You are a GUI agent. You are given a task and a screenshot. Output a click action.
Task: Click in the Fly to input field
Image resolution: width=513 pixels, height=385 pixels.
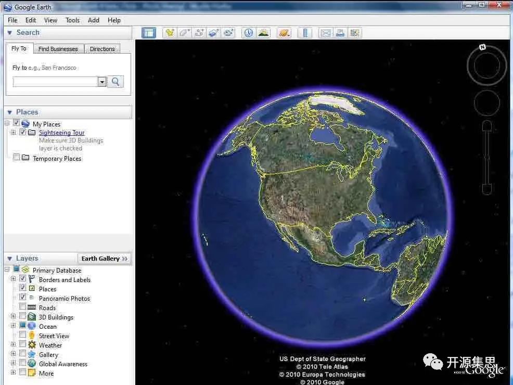55,82
